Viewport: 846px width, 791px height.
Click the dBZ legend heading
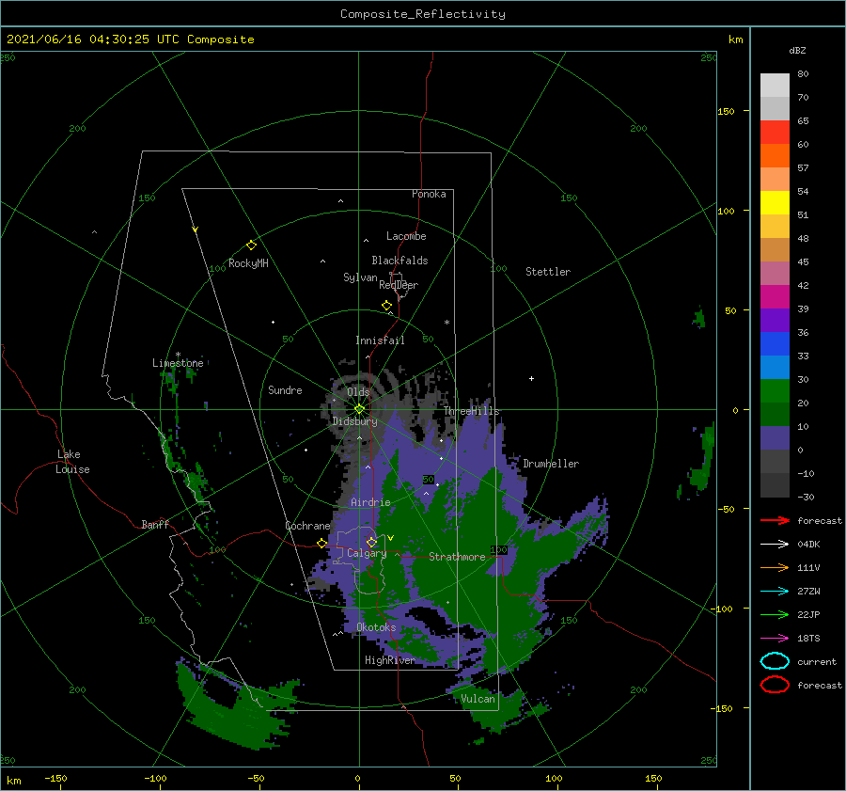(797, 51)
